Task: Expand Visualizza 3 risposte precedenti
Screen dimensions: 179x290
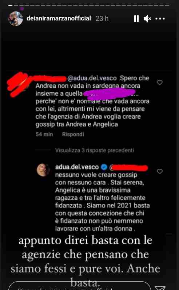Action: click(x=95, y=150)
